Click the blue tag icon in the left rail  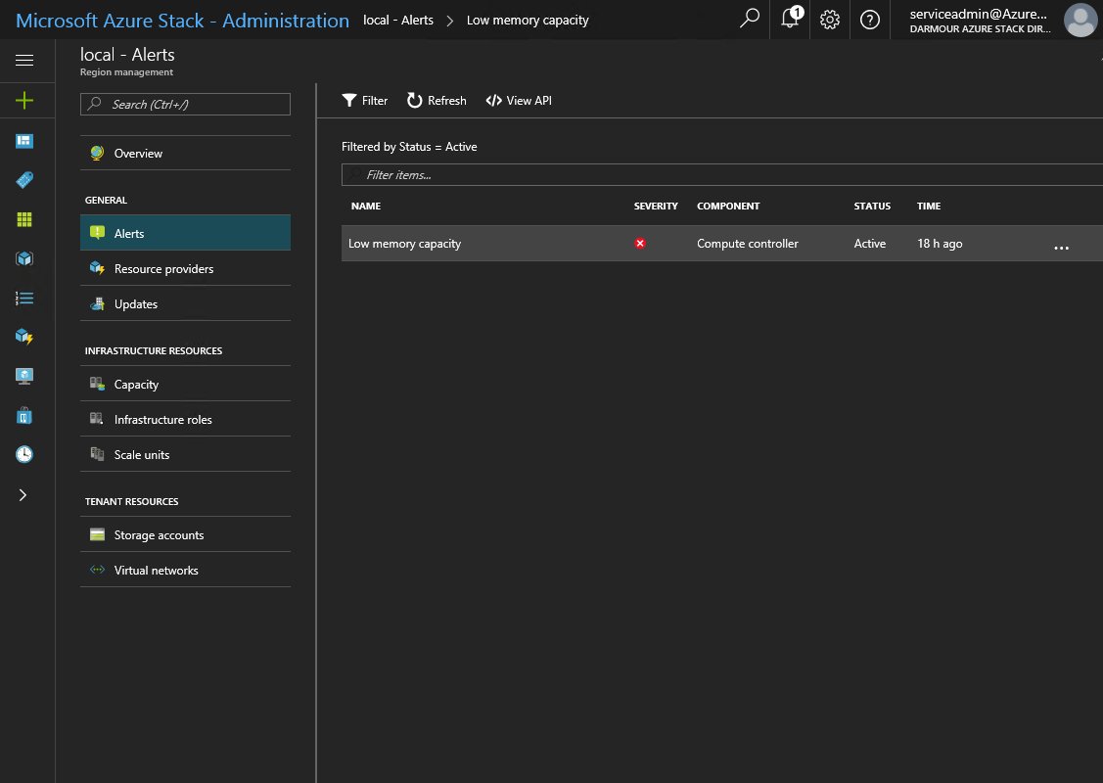[24, 180]
